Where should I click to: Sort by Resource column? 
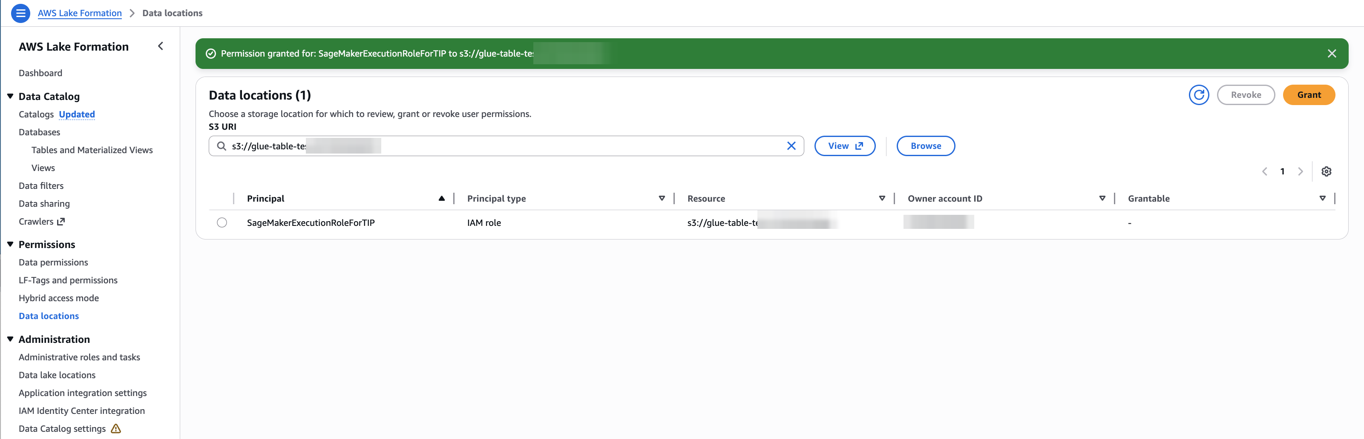(882, 198)
